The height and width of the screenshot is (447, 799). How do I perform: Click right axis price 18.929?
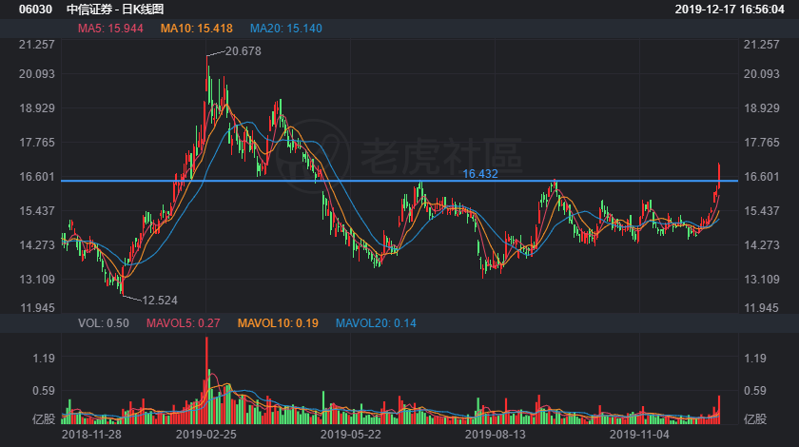click(761, 108)
